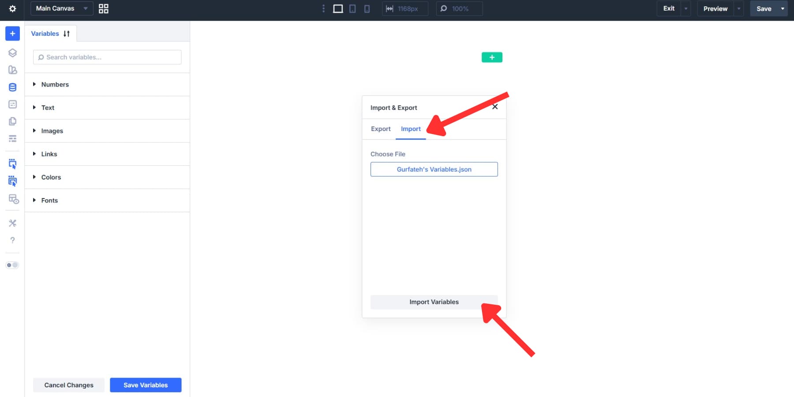Viewport: 794px width, 397px height.
Task: Open the settings gear at top left
Action: (x=12, y=8)
